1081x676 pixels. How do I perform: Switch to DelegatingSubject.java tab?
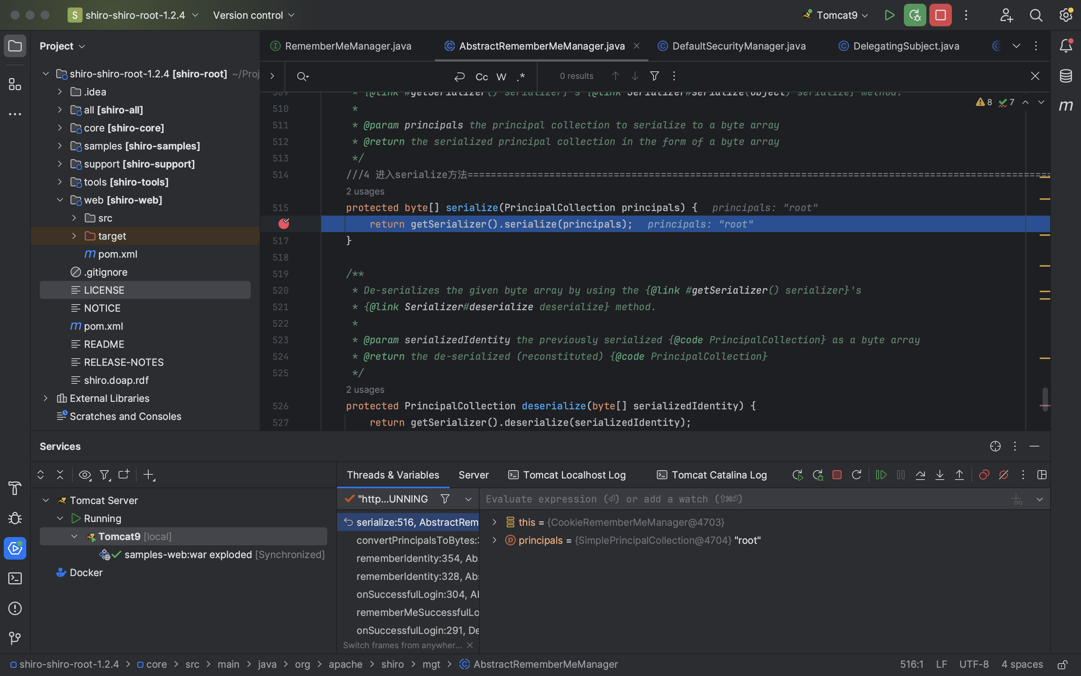[x=899, y=46]
